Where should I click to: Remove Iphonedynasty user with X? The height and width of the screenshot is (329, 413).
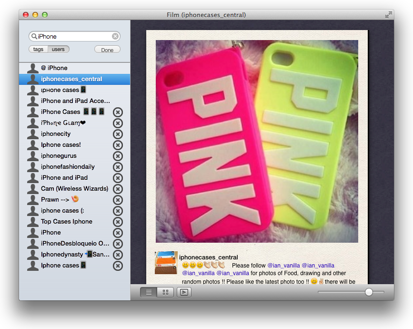point(118,255)
